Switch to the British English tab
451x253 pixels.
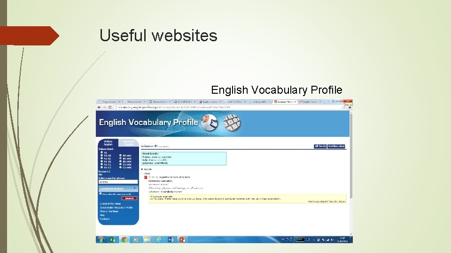click(108, 143)
